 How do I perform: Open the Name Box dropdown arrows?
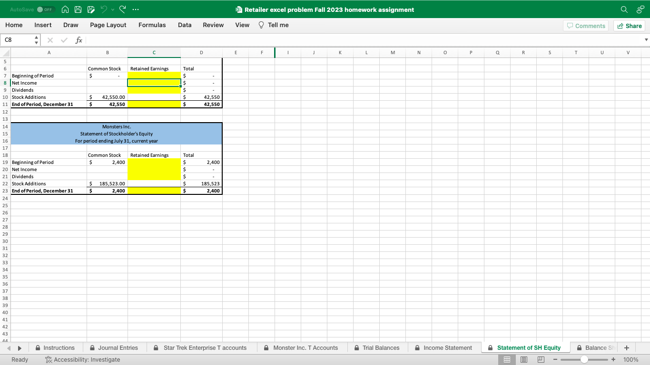tap(37, 40)
